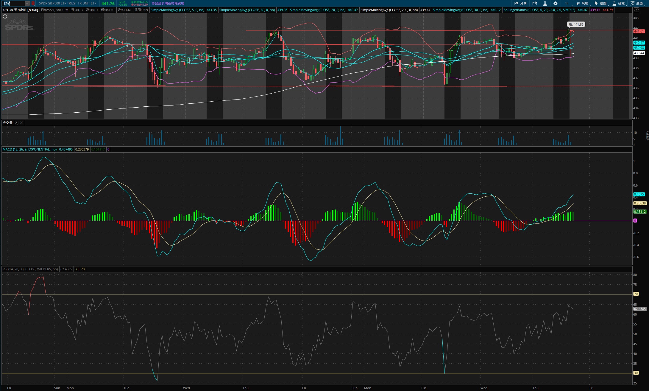Open the 1h timeframe dropdown
649x391 pixels.
pos(567,3)
